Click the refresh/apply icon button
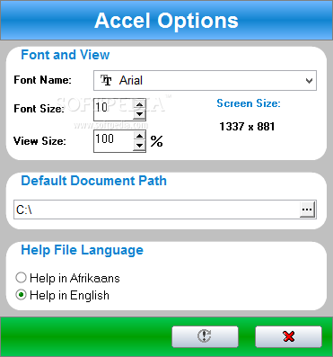The width and height of the screenshot is (333, 357). [205, 336]
